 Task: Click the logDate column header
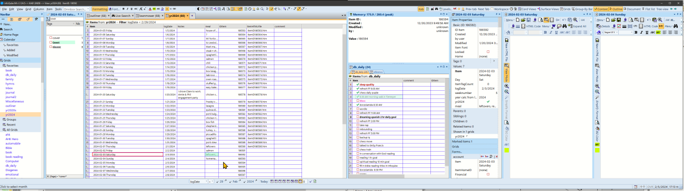tap(170, 26)
